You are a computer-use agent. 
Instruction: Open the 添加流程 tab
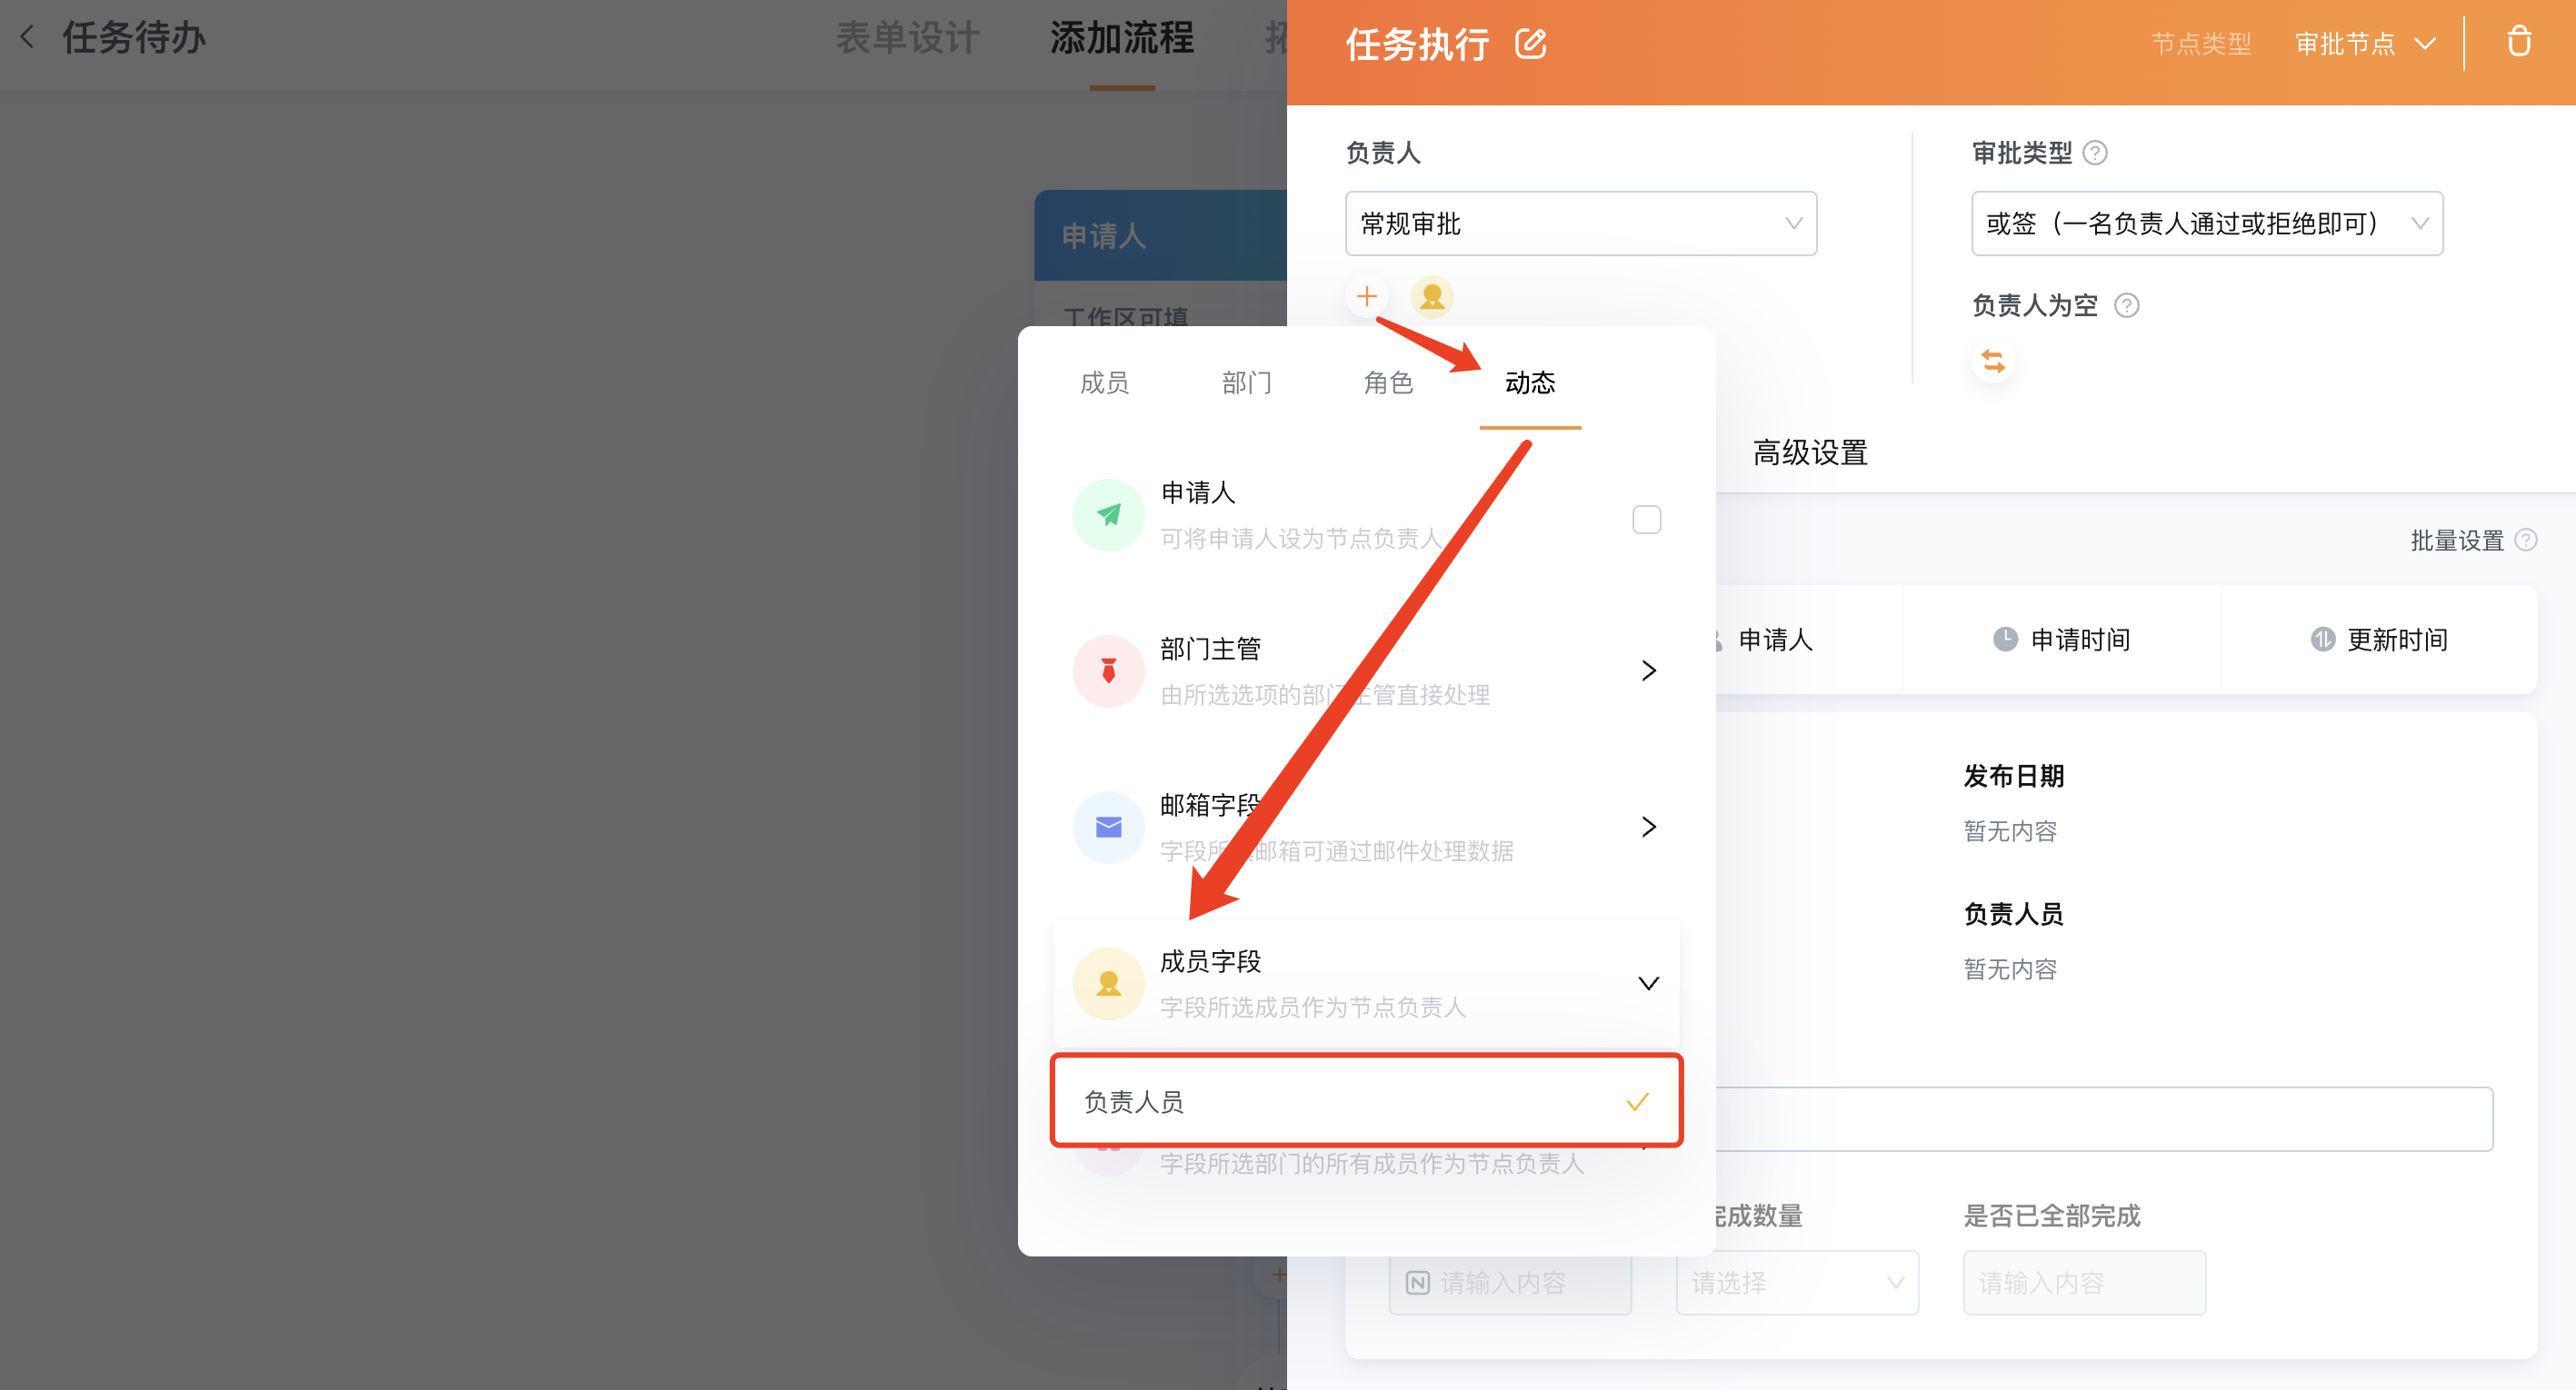(x=1121, y=38)
